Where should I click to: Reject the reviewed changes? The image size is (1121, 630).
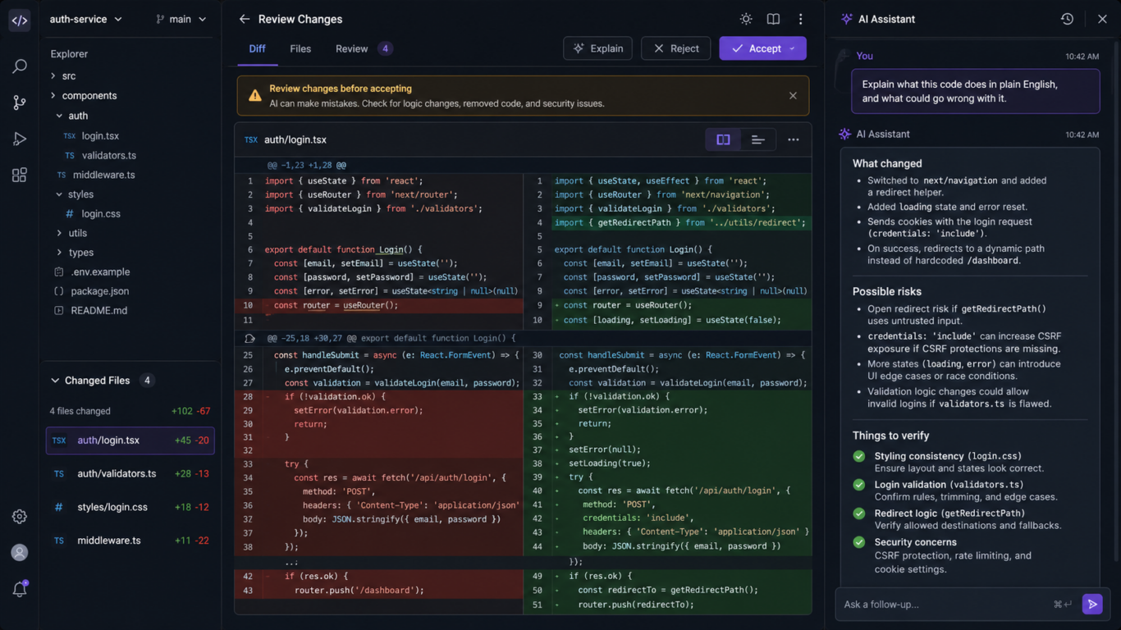click(x=675, y=48)
